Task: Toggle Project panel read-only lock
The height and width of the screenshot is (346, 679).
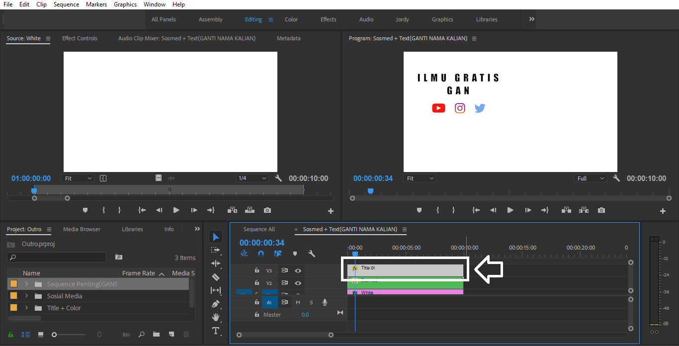Action: [x=10, y=335]
